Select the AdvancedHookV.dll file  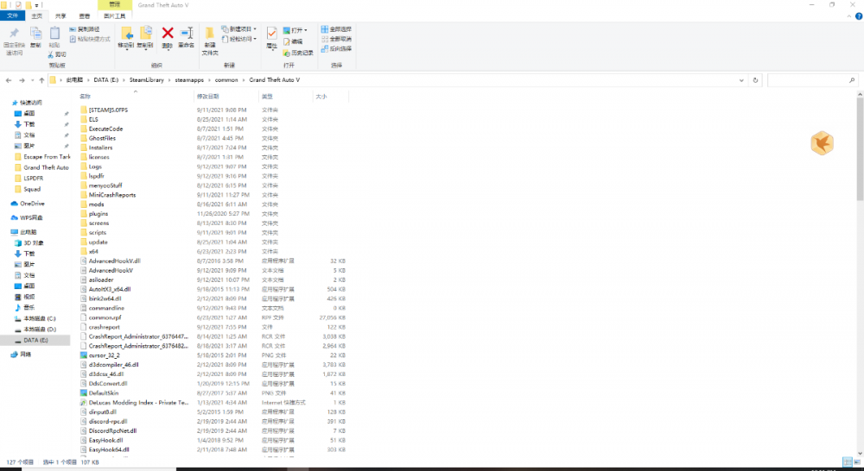(x=115, y=261)
